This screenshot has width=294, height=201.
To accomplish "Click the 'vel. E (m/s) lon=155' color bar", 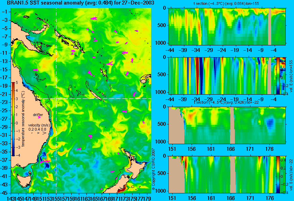I will pyautogui.click(x=278, y=76).
